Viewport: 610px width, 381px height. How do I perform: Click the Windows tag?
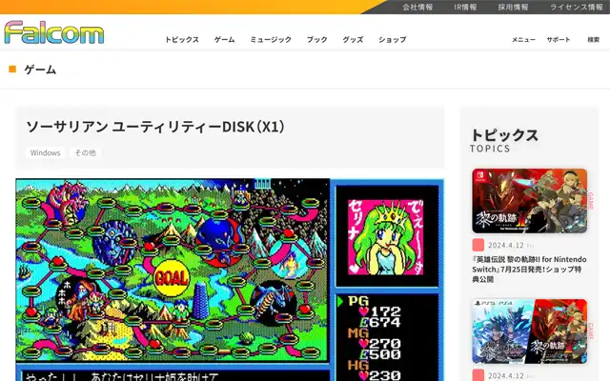click(x=45, y=152)
